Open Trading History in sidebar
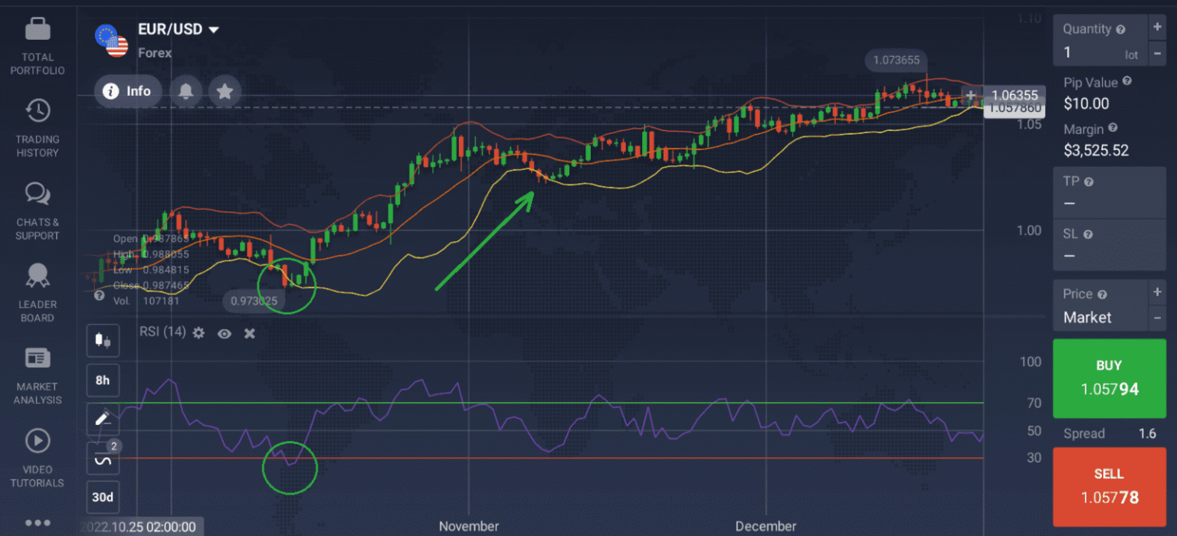Image resolution: width=1177 pixels, height=536 pixels. pos(38,128)
